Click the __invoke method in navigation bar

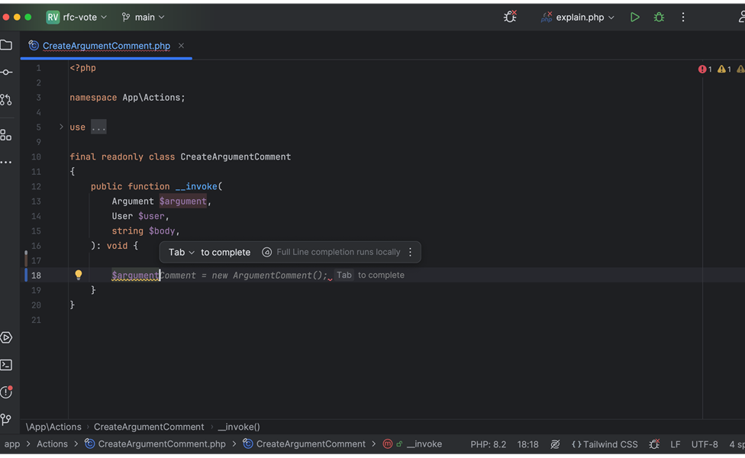pos(412,444)
